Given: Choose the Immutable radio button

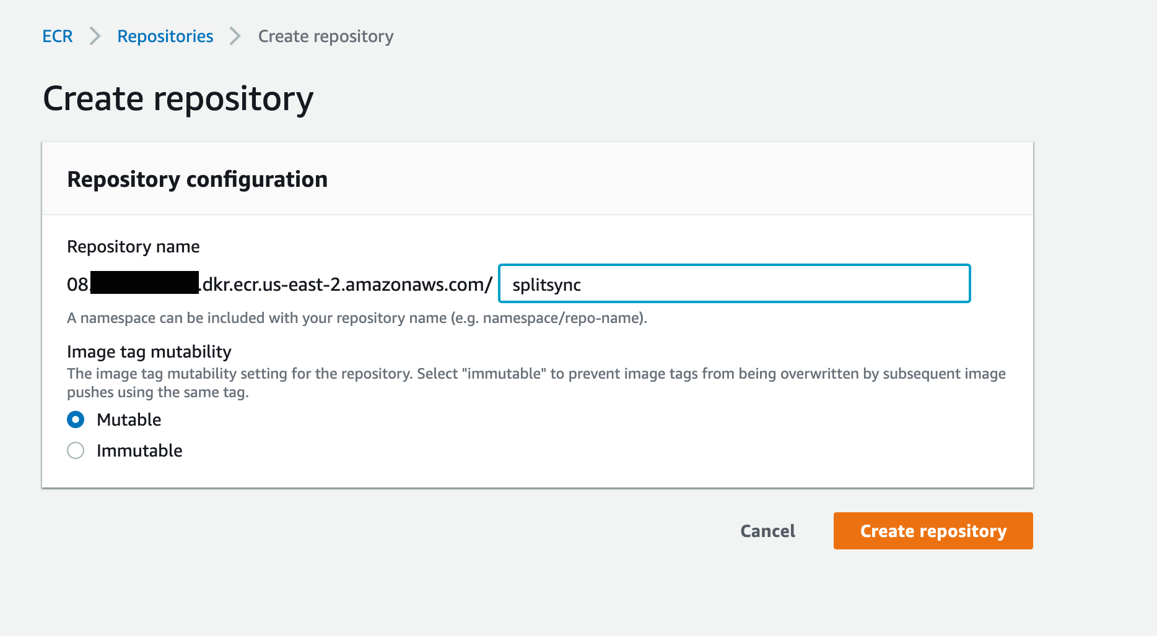Looking at the screenshot, I should (x=76, y=451).
